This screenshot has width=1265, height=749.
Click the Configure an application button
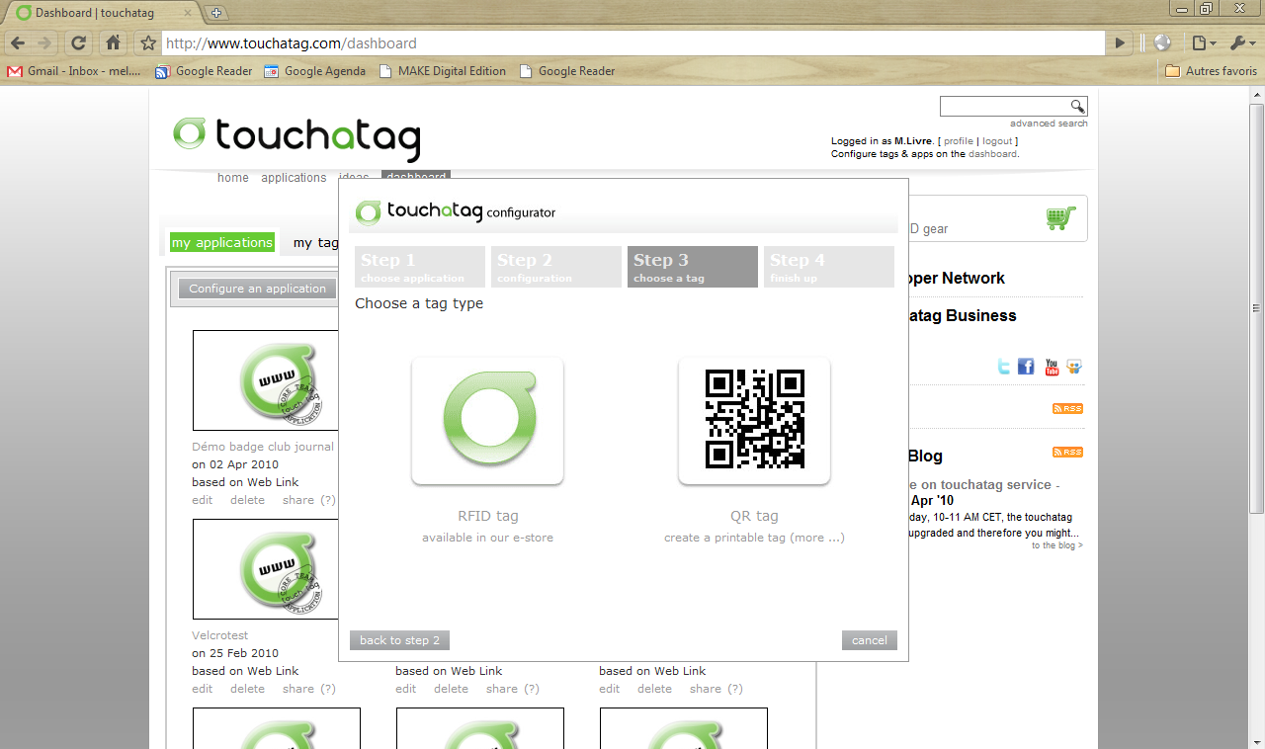click(258, 289)
